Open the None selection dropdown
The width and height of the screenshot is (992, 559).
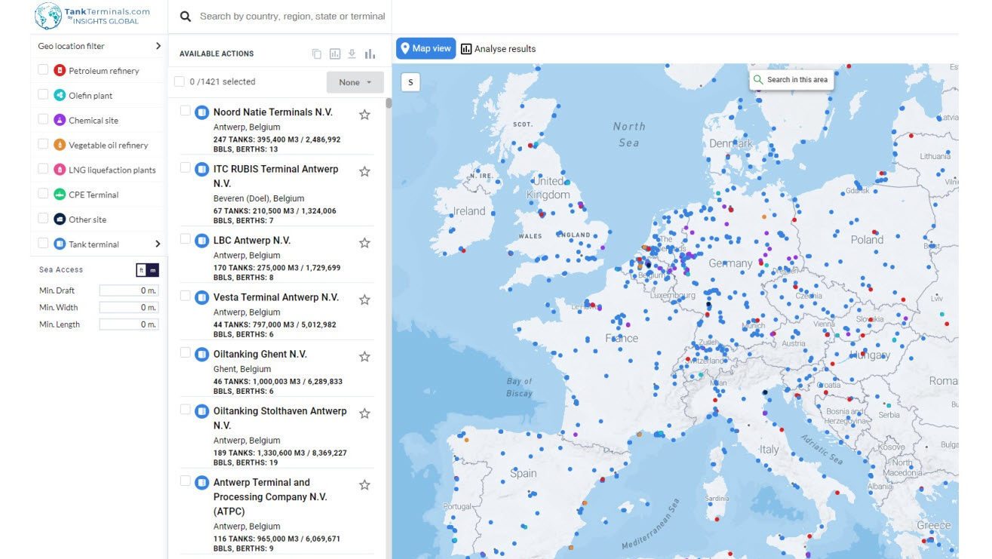(355, 82)
